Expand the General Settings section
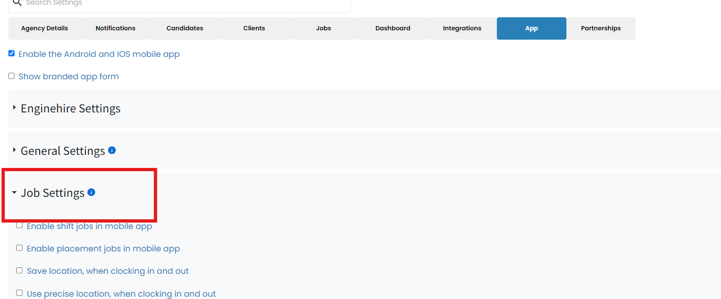Viewport: 721px width, 299px height. coord(63,151)
